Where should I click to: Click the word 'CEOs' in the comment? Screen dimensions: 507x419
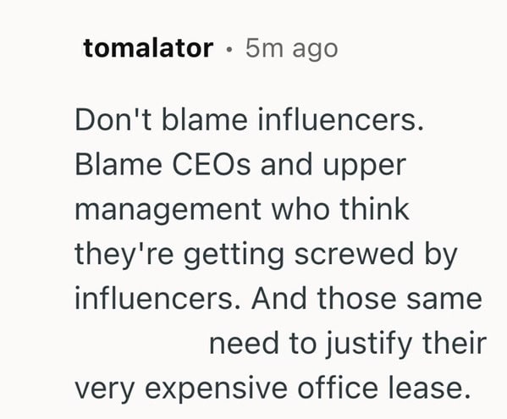pos(211,164)
